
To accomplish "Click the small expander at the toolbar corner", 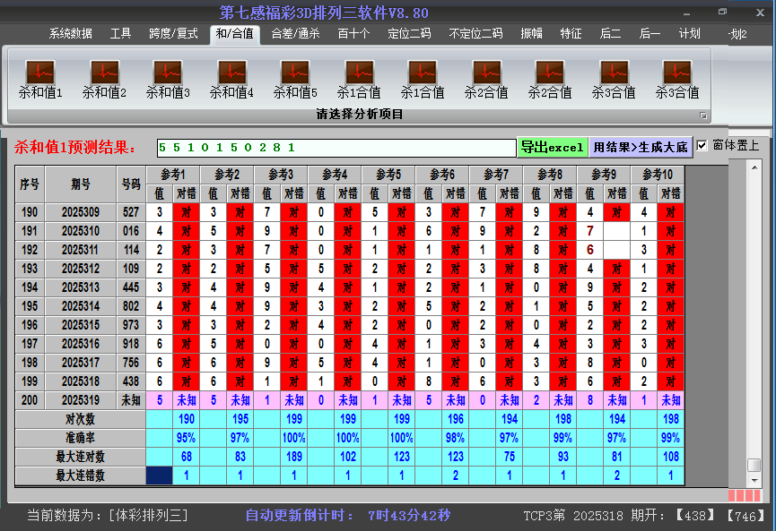I will pos(703,114).
